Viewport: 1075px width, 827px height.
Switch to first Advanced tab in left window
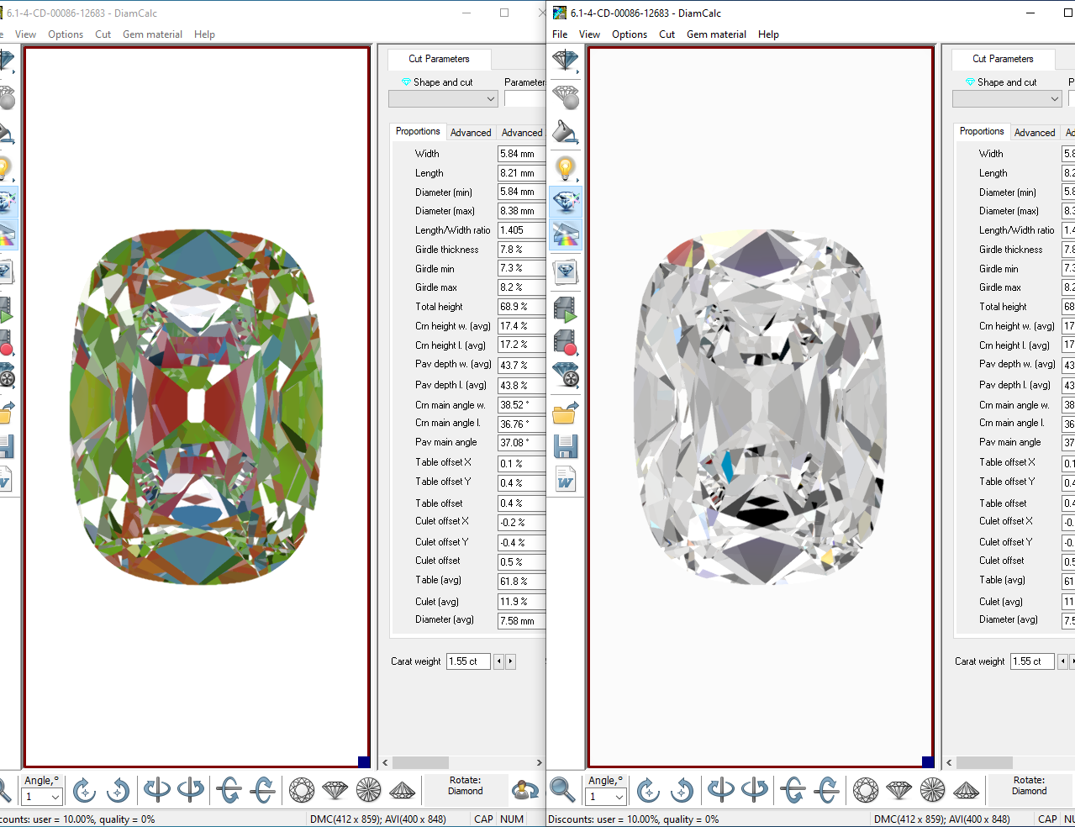point(471,133)
